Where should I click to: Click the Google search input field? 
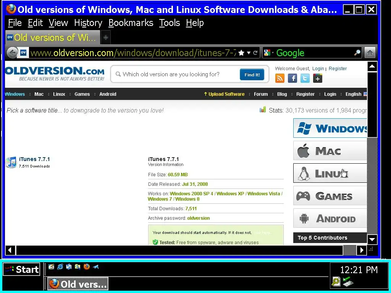(x=314, y=53)
